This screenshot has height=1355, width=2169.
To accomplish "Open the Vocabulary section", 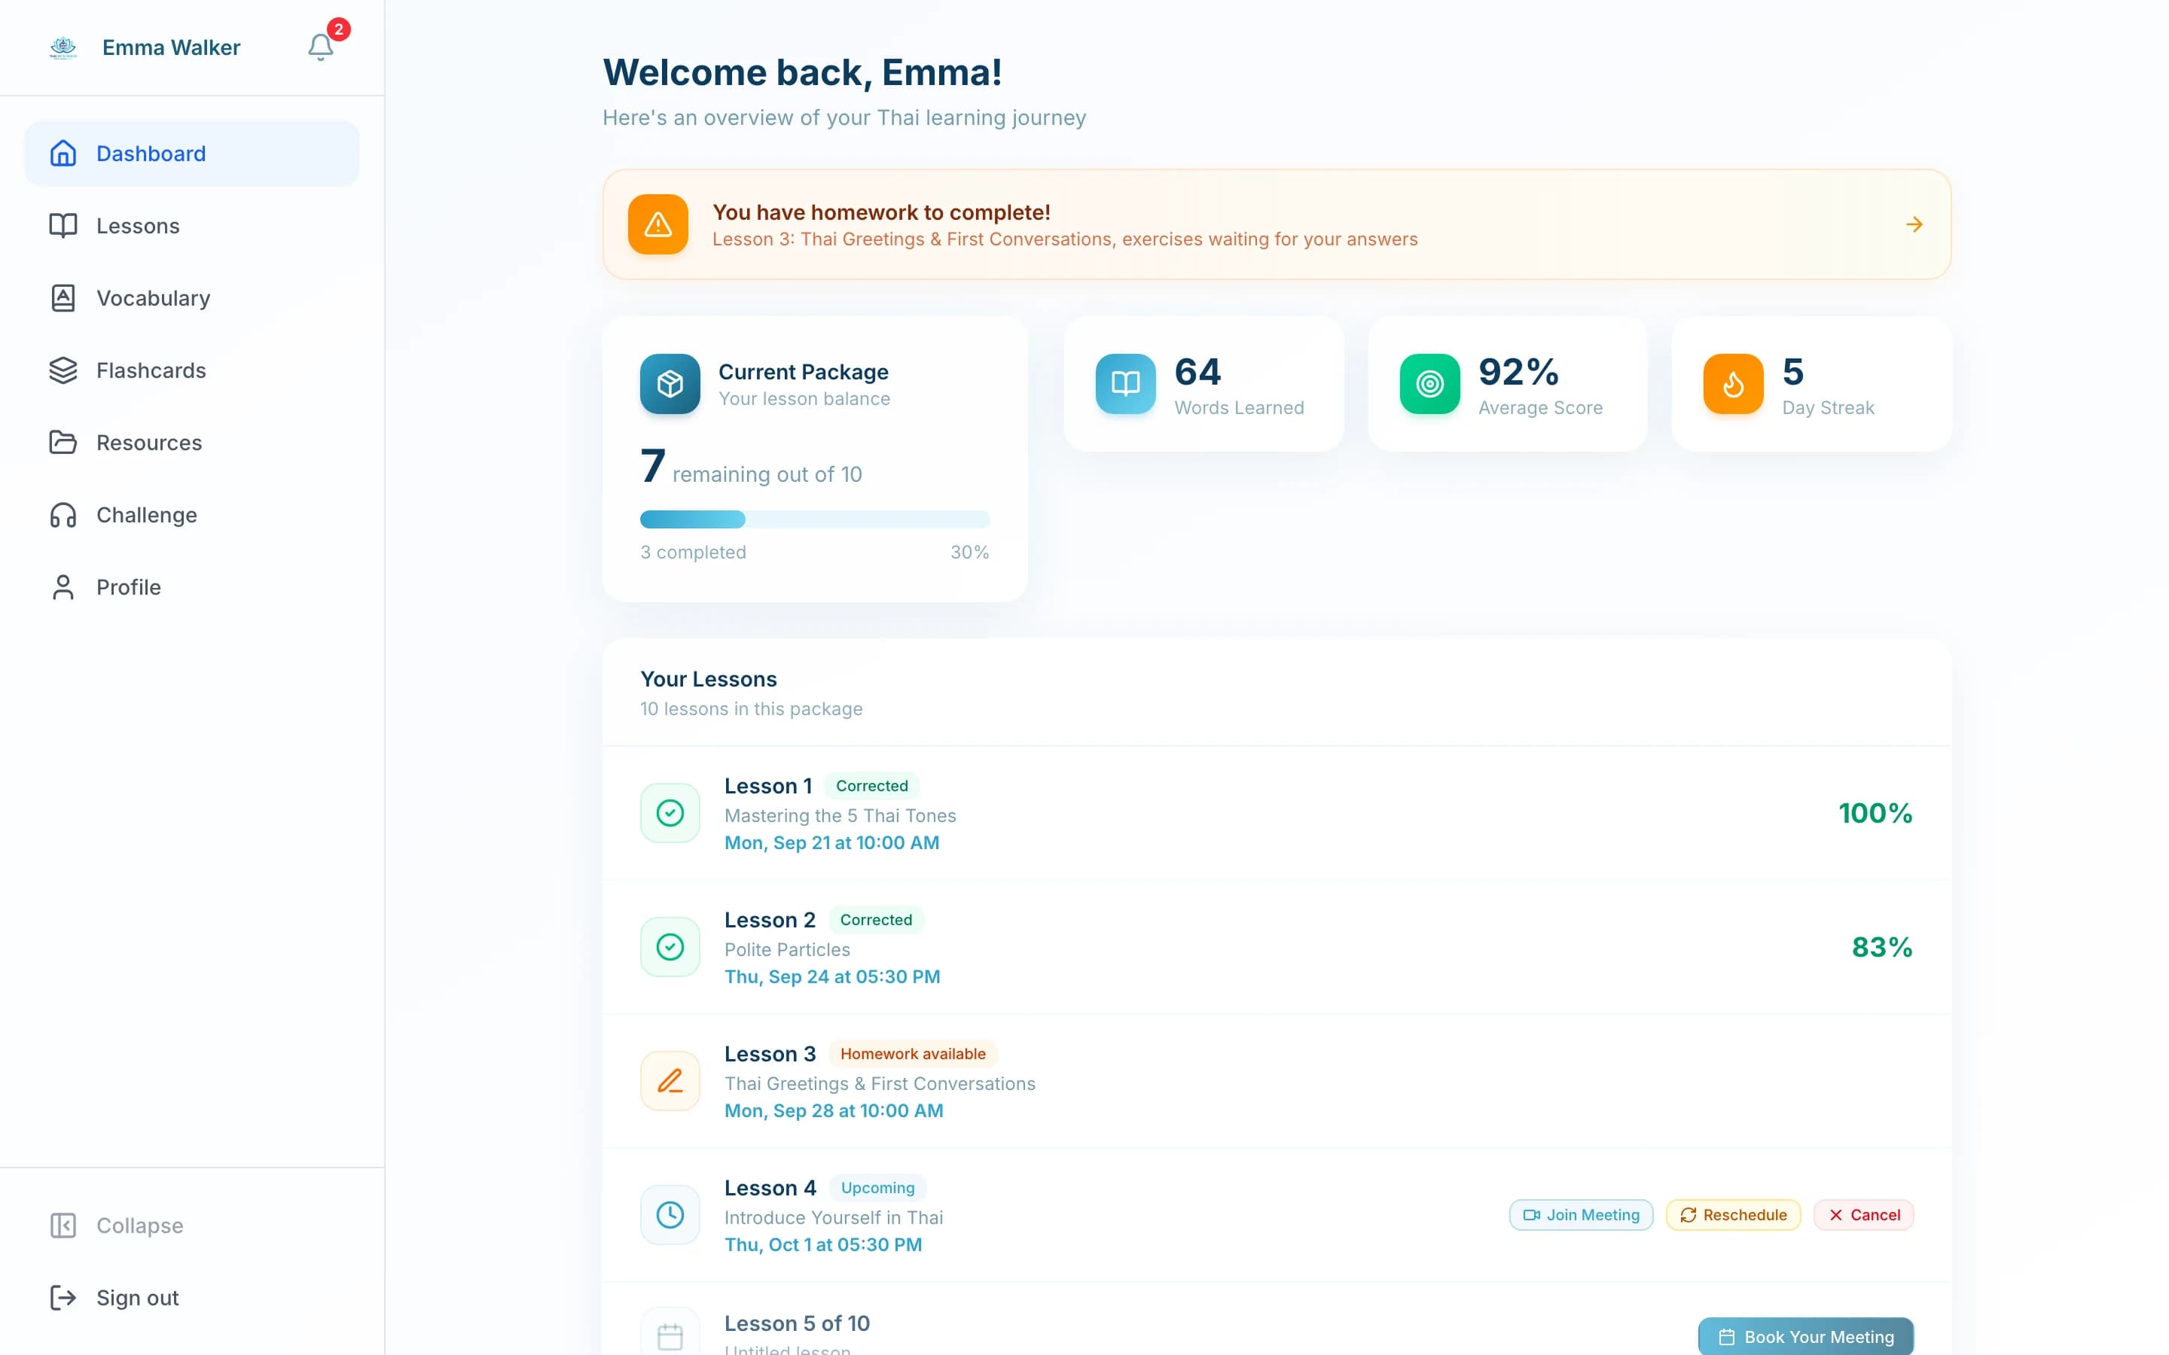I will 192,297.
